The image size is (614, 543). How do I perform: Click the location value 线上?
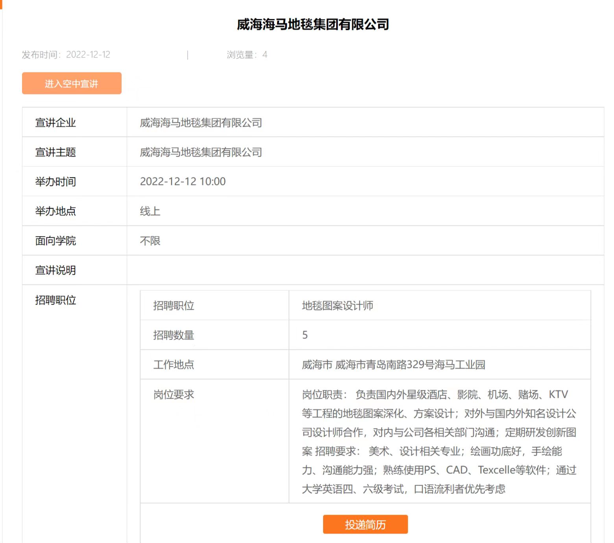[150, 211]
